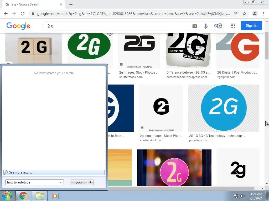Click the scrollbar down arrow
The height and width of the screenshot is (201, 269).
coord(267,184)
